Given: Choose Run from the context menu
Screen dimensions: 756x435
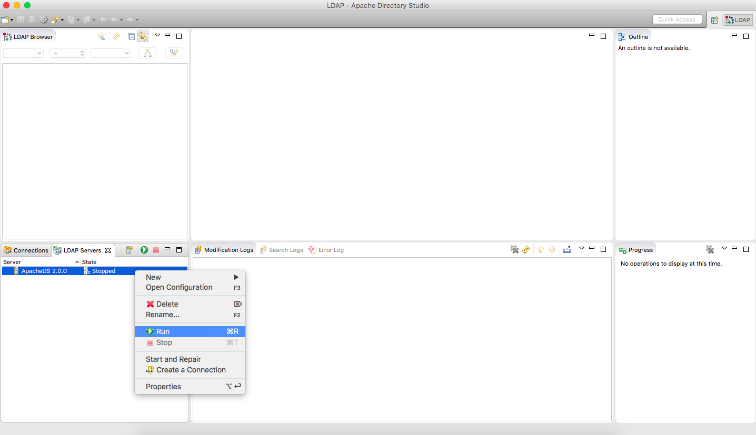Looking at the screenshot, I should pyautogui.click(x=190, y=331).
